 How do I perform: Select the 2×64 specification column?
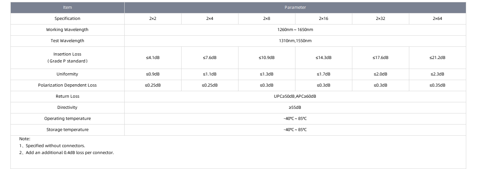[437, 19]
